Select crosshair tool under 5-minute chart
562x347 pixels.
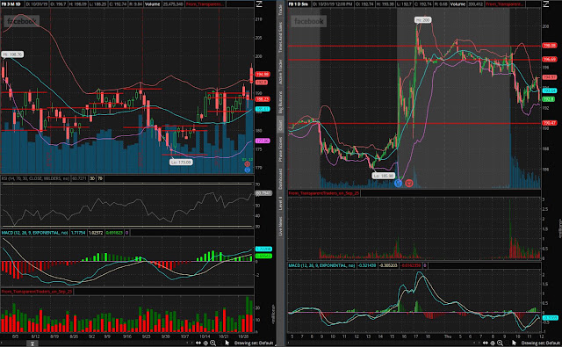[493, 343]
